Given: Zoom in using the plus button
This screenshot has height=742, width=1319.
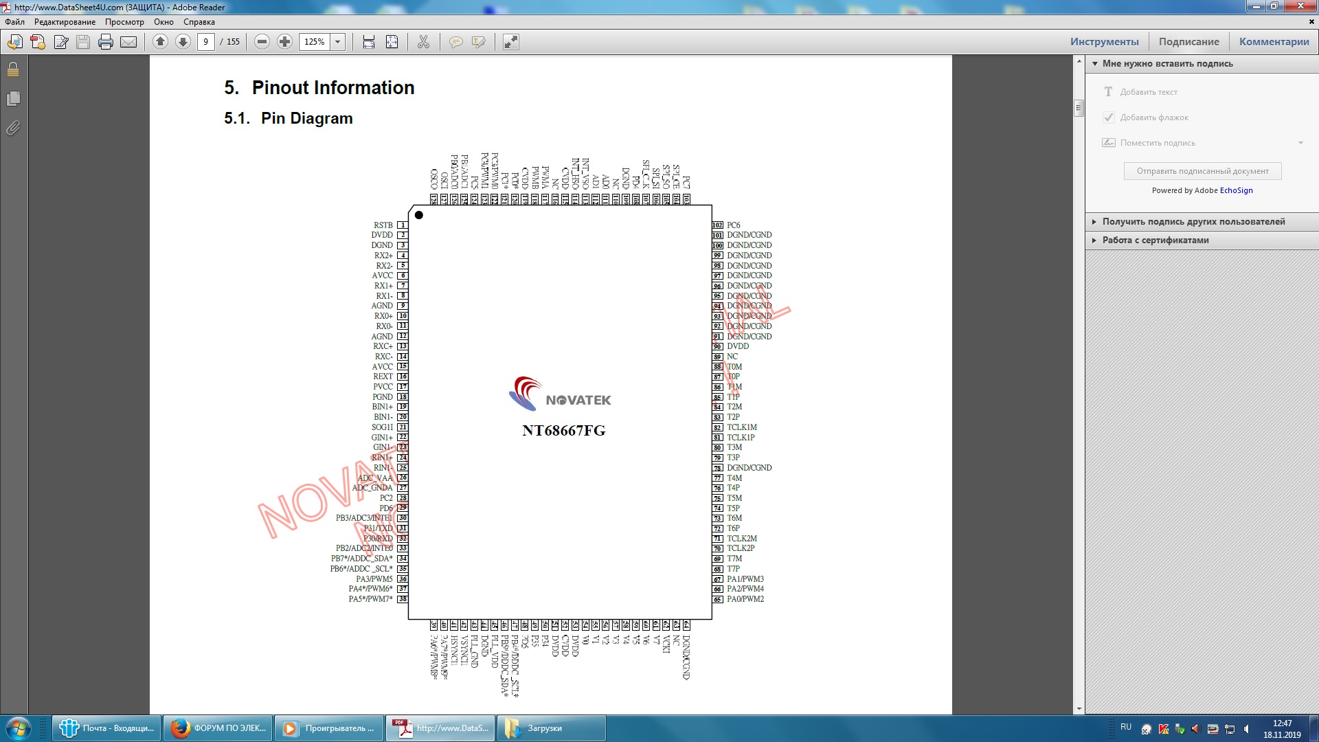Looking at the screenshot, I should (284, 42).
